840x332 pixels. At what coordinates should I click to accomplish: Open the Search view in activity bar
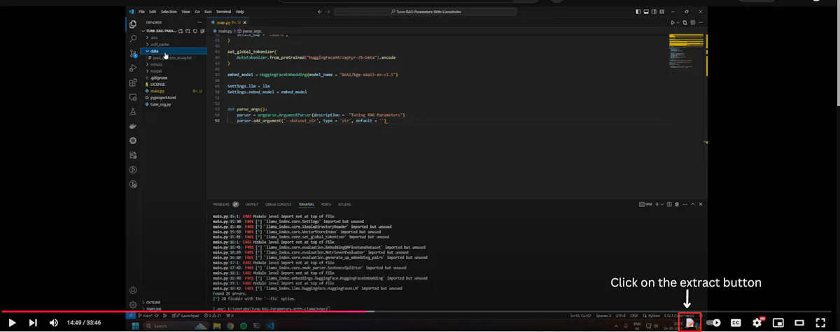[133, 39]
